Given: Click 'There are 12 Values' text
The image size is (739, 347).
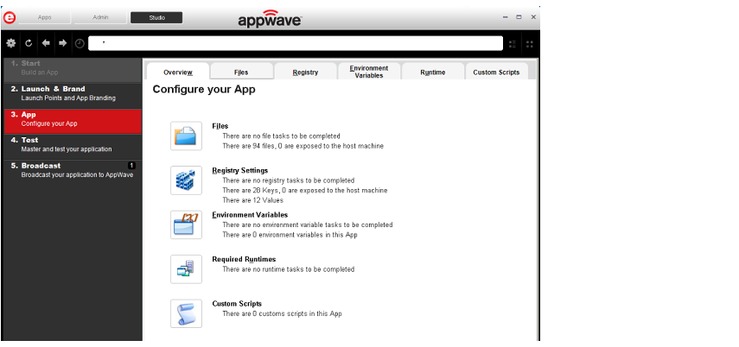Looking at the screenshot, I should [x=252, y=200].
